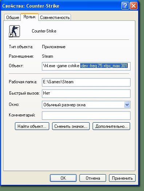Screen dimensions: 144x191
Task: Click the help question mark button
Action: [x=125, y=5]
